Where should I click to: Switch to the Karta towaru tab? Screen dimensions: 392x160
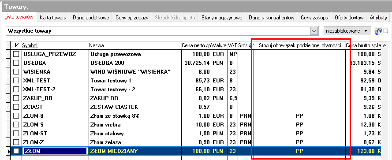pyautogui.click(x=53, y=18)
